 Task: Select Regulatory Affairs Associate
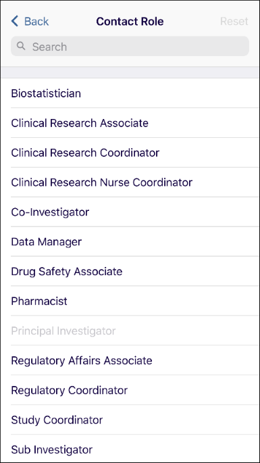coord(130,360)
